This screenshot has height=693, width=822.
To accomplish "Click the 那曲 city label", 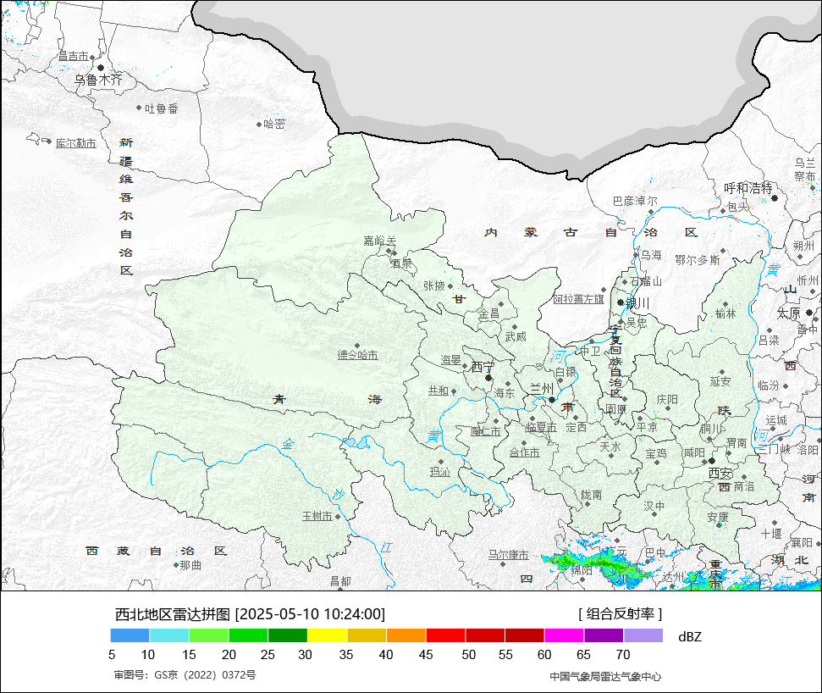I will tap(190, 565).
